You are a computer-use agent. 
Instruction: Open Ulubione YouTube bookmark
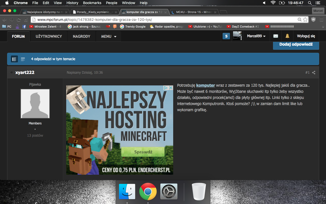[205, 27]
